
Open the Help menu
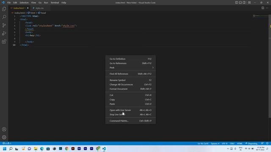pyautogui.click(x=64, y=3)
